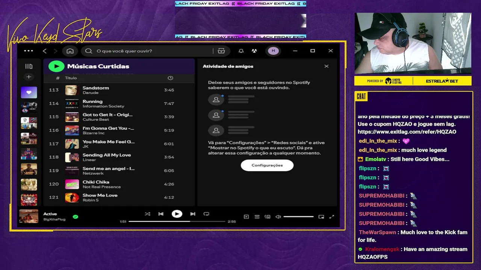Open the Culture Beat artist link
Image resolution: width=481 pixels, height=270 pixels.
pos(95,120)
